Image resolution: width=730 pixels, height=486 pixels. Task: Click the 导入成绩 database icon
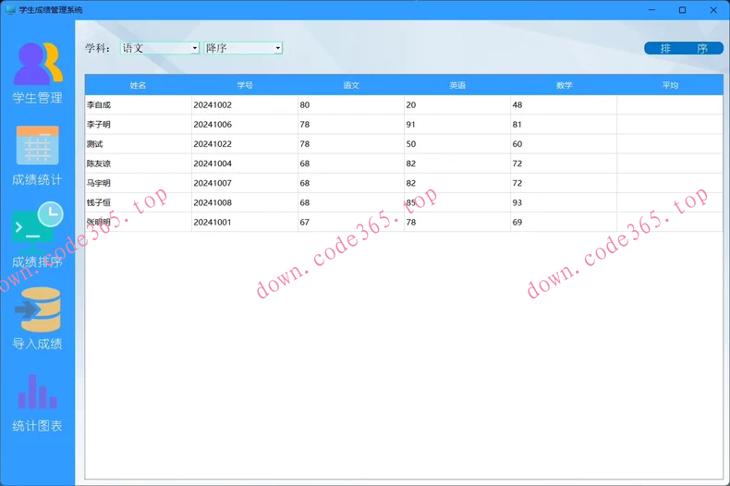tap(37, 310)
